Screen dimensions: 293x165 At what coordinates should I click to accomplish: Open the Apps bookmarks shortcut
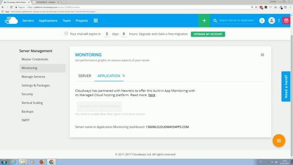(5, 11)
